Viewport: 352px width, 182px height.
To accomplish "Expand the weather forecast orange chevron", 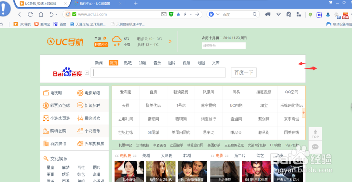I will point(170,41).
